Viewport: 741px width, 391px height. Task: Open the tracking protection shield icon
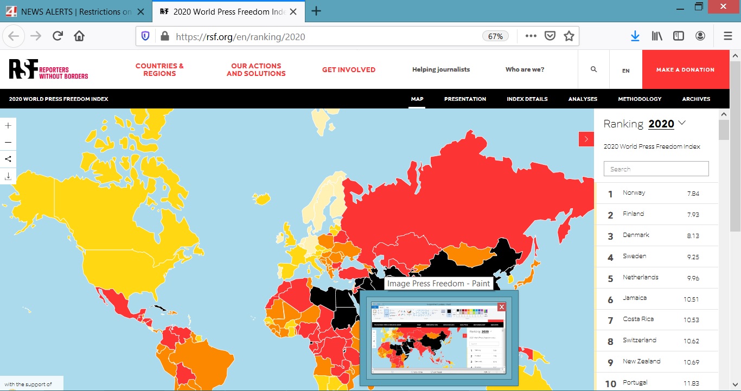click(145, 36)
